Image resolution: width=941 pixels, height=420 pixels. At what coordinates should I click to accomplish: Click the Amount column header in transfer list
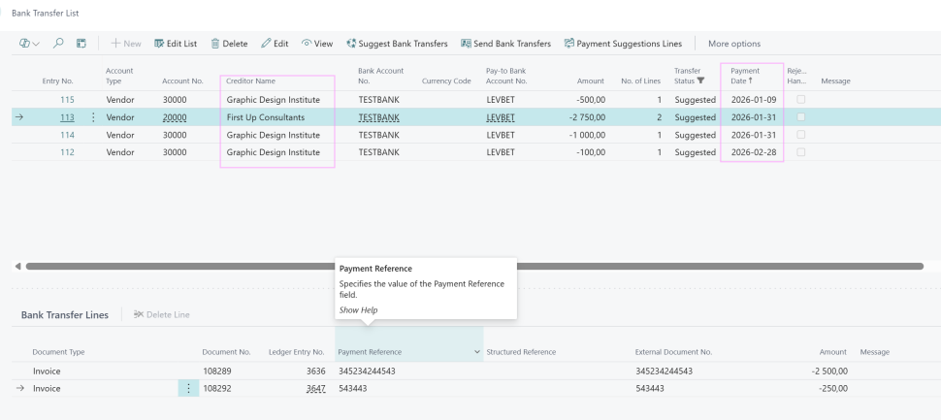click(x=591, y=81)
